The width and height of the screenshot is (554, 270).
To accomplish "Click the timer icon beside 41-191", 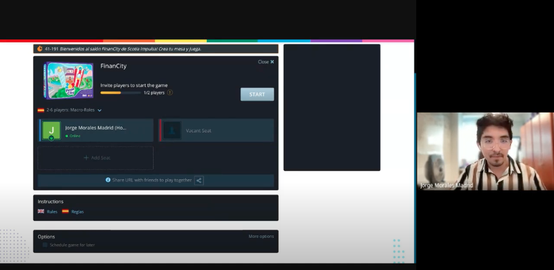I will (40, 49).
